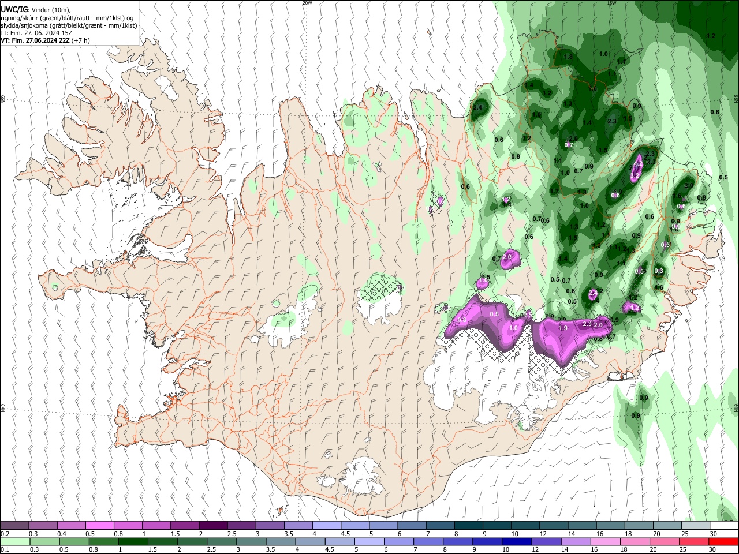739x554 pixels.
Task: Click the 'IT: Fim. 27. 06. 2024 15Z' init time
Action: [x=36, y=33]
